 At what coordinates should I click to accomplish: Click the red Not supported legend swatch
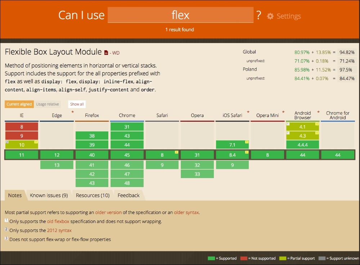244,259
